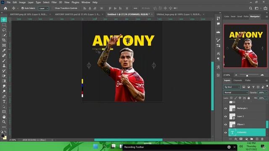Viewport: 269px width, 151px height.
Task: Hide the Rectangle 1 layer
Action: (225, 108)
